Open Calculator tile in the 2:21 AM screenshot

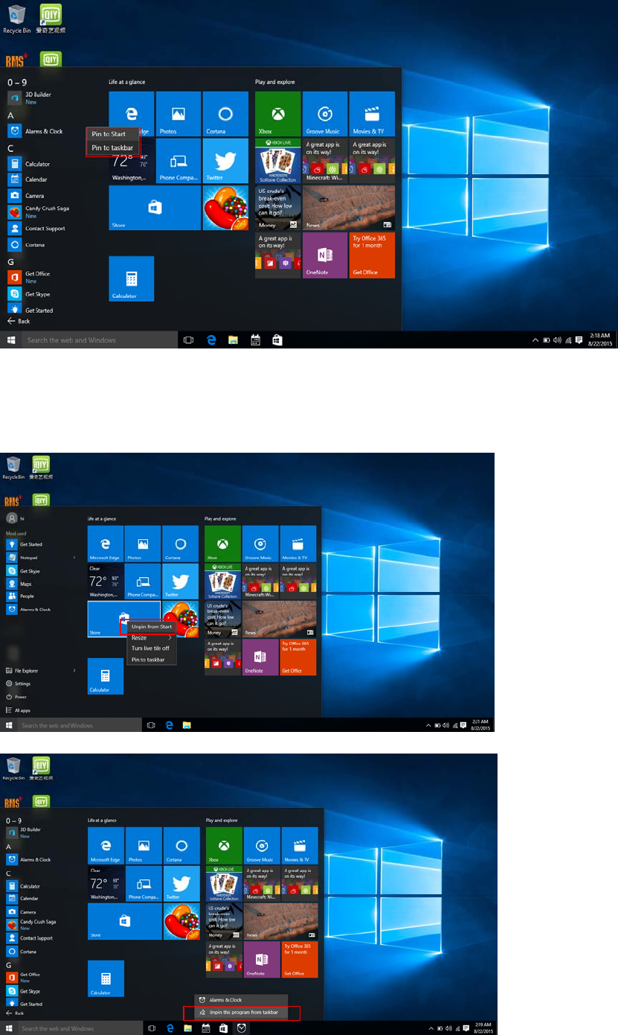[106, 676]
